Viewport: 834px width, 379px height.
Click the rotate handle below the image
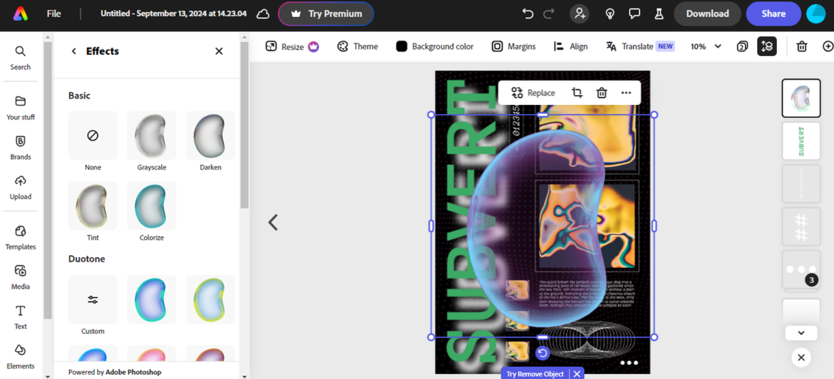(542, 353)
